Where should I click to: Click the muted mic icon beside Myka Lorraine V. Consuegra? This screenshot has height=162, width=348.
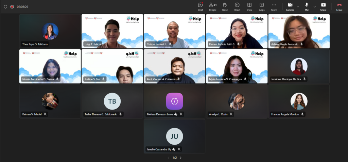click(245, 79)
